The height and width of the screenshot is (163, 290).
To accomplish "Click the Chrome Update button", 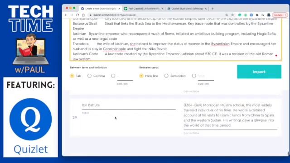I will pyautogui.click(x=278, y=15).
